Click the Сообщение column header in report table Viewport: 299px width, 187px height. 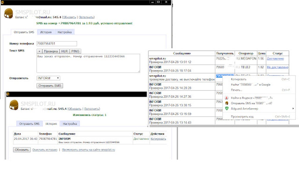182,53
